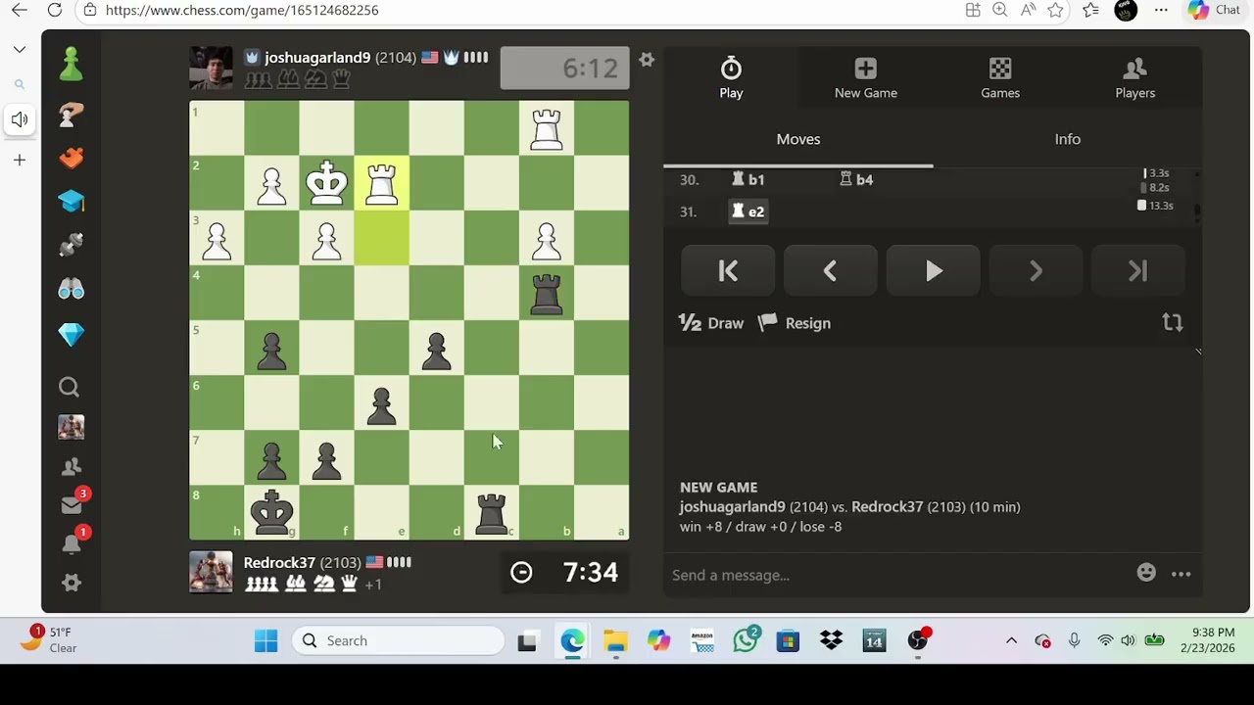
Task: Select move 31 rook e2 in list
Action: coord(748,211)
